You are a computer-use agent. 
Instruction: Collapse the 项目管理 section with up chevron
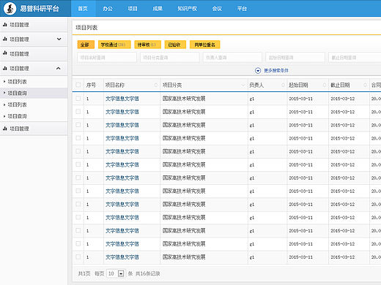tap(59, 68)
